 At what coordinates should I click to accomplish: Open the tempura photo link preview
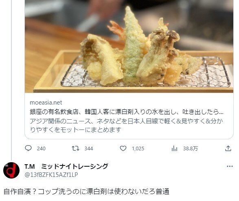[x=129, y=46]
